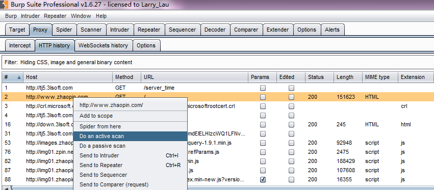The width and height of the screenshot is (434, 190).
Task: Select row 1 host http://tj5.3lsoft.com
Action: click(49, 88)
